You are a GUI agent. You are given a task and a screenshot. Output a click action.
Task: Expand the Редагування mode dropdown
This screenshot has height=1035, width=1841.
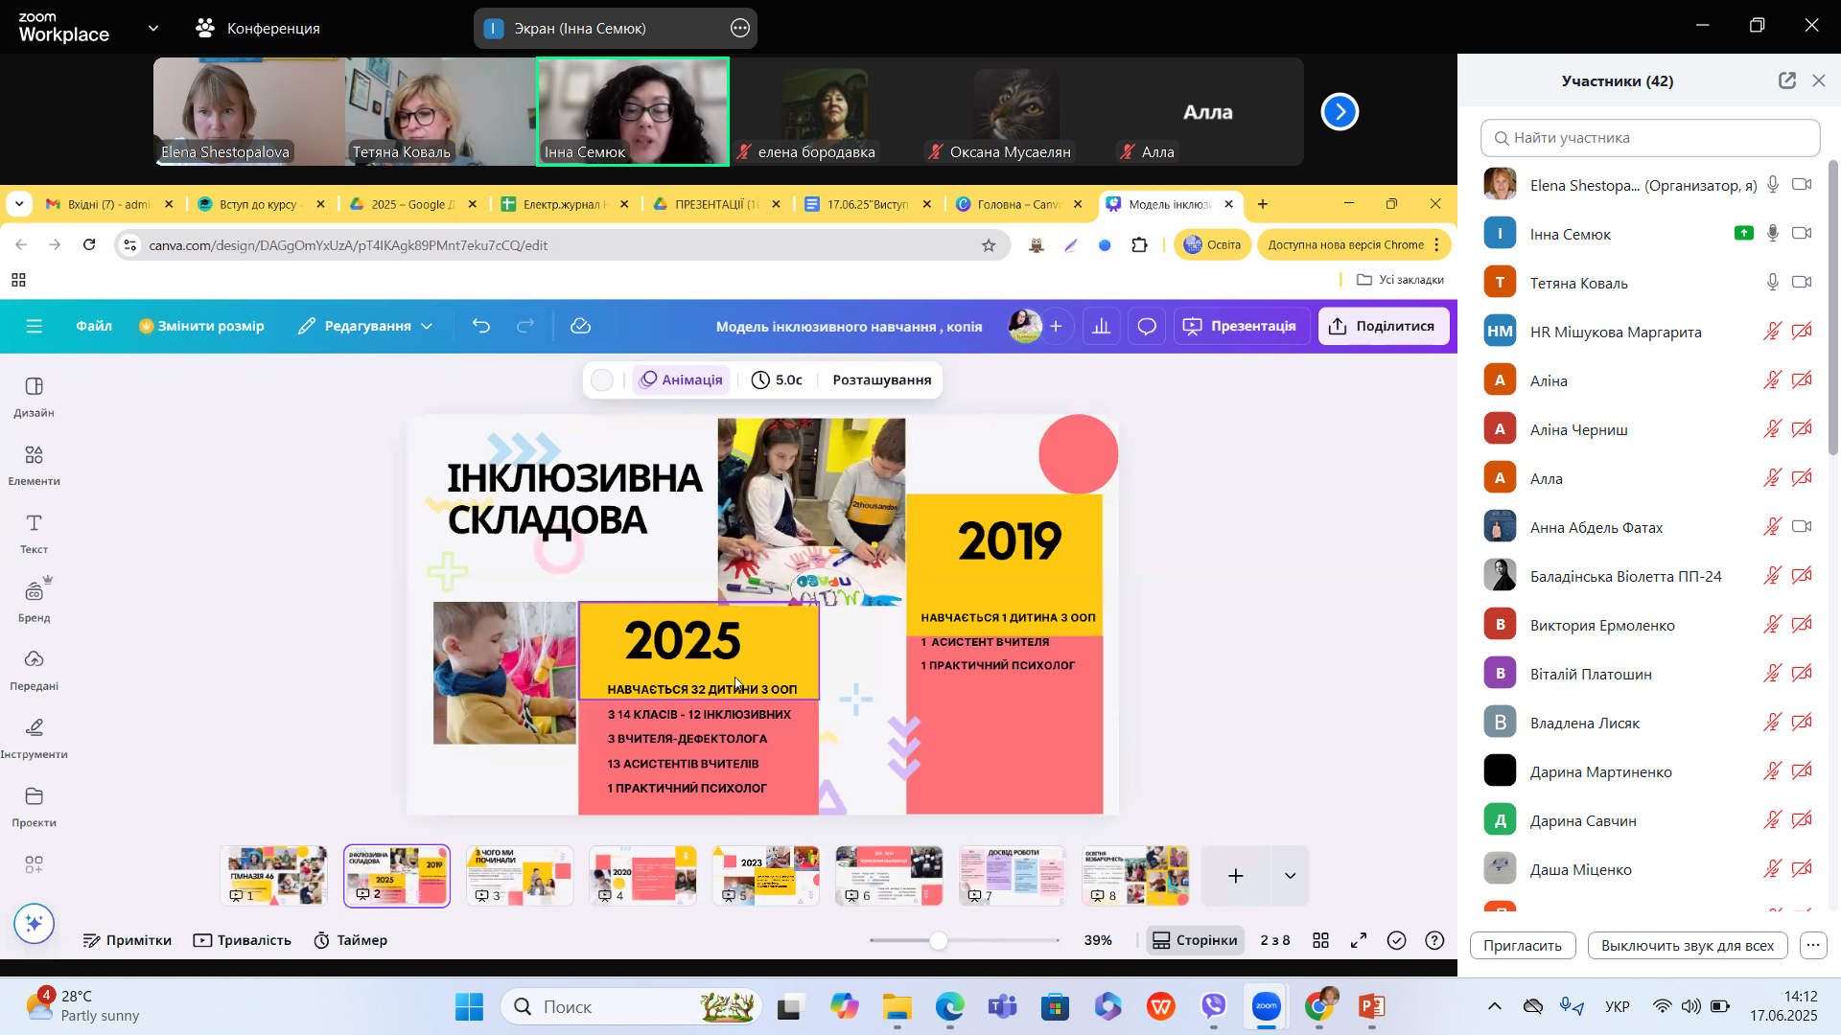427,327
